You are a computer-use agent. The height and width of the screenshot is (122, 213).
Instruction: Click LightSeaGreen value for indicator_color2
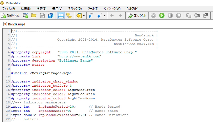click(x=81, y=94)
